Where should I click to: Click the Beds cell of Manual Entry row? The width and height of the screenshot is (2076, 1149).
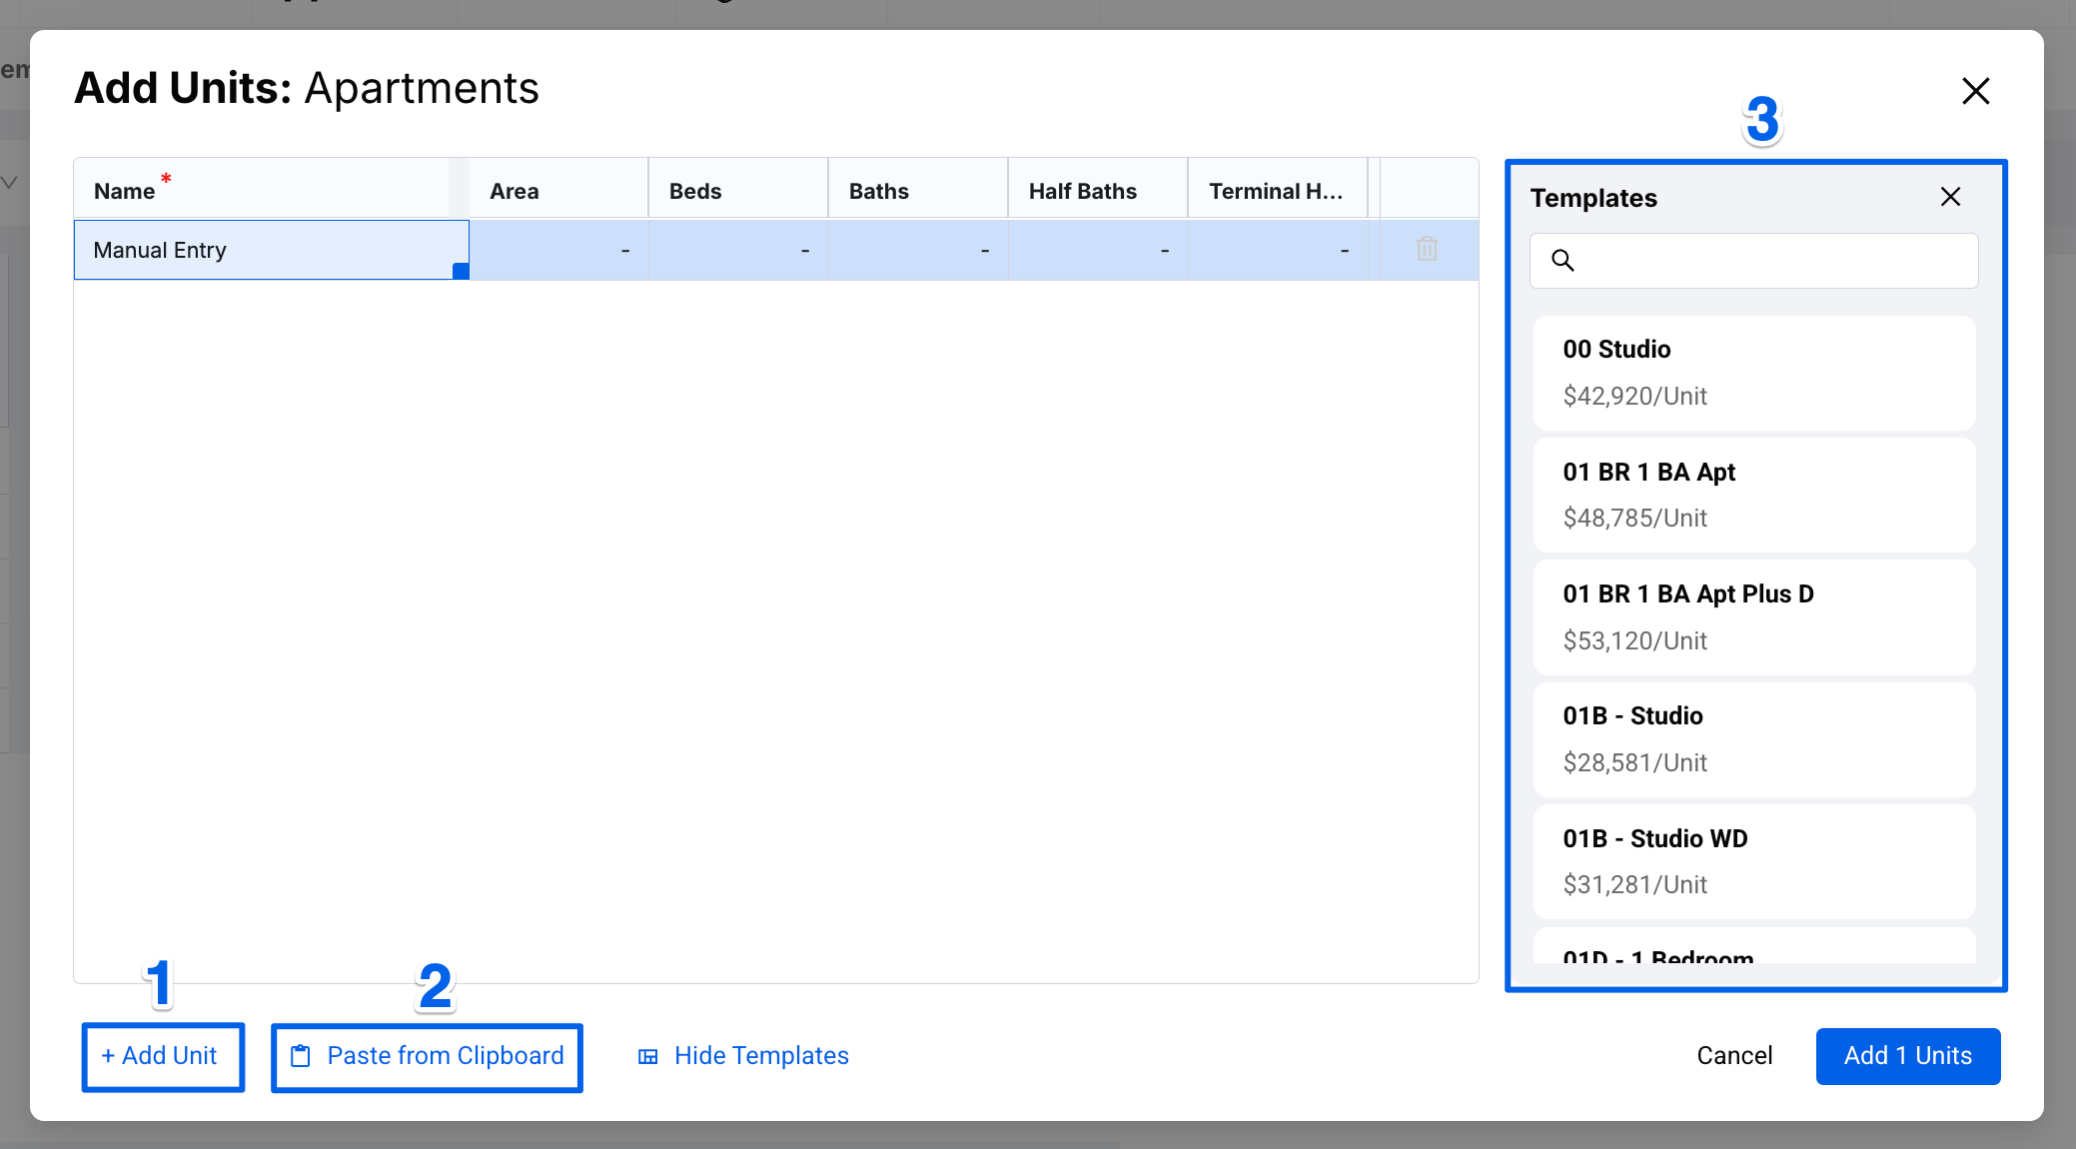[738, 250]
